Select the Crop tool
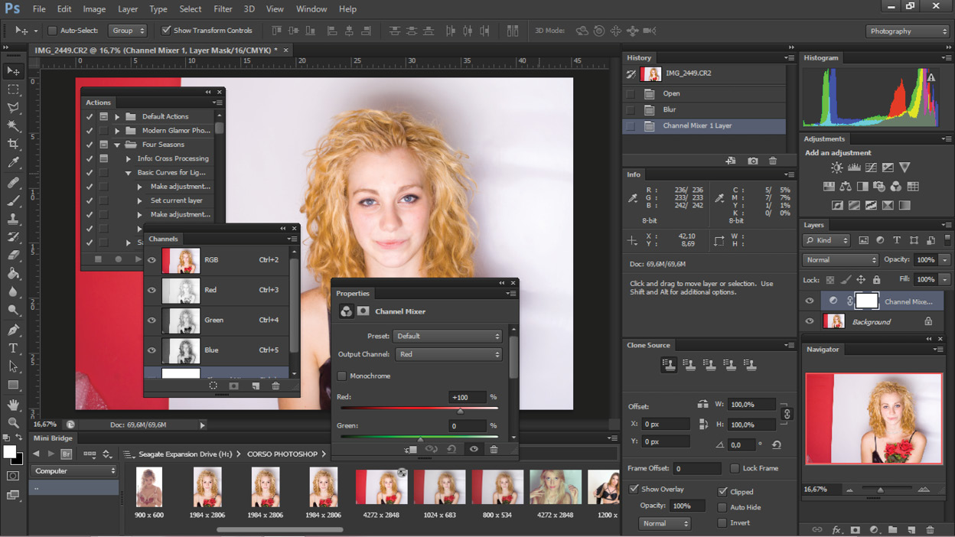 tap(13, 144)
